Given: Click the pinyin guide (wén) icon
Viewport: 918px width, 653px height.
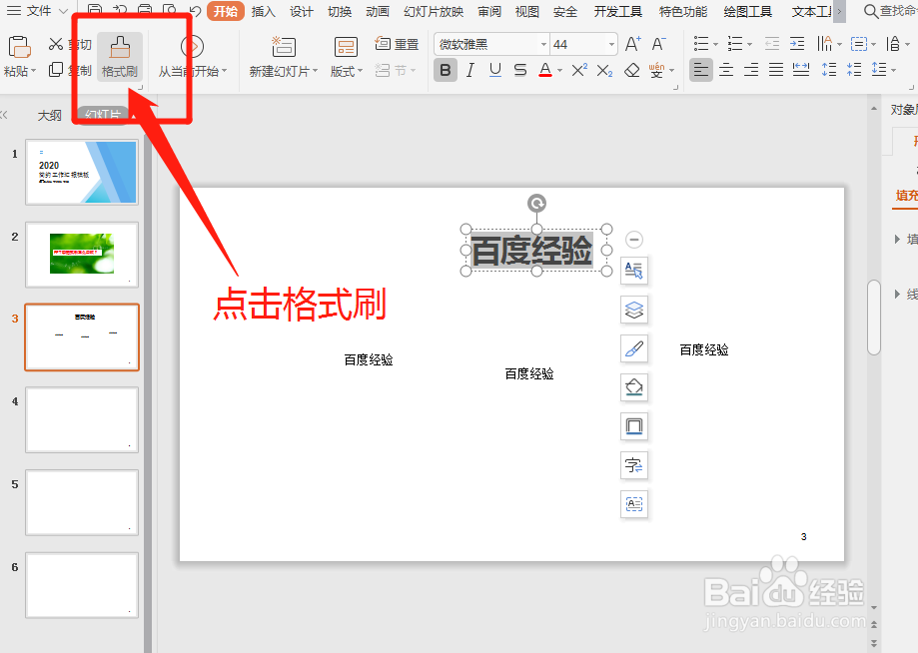Looking at the screenshot, I should [657, 70].
